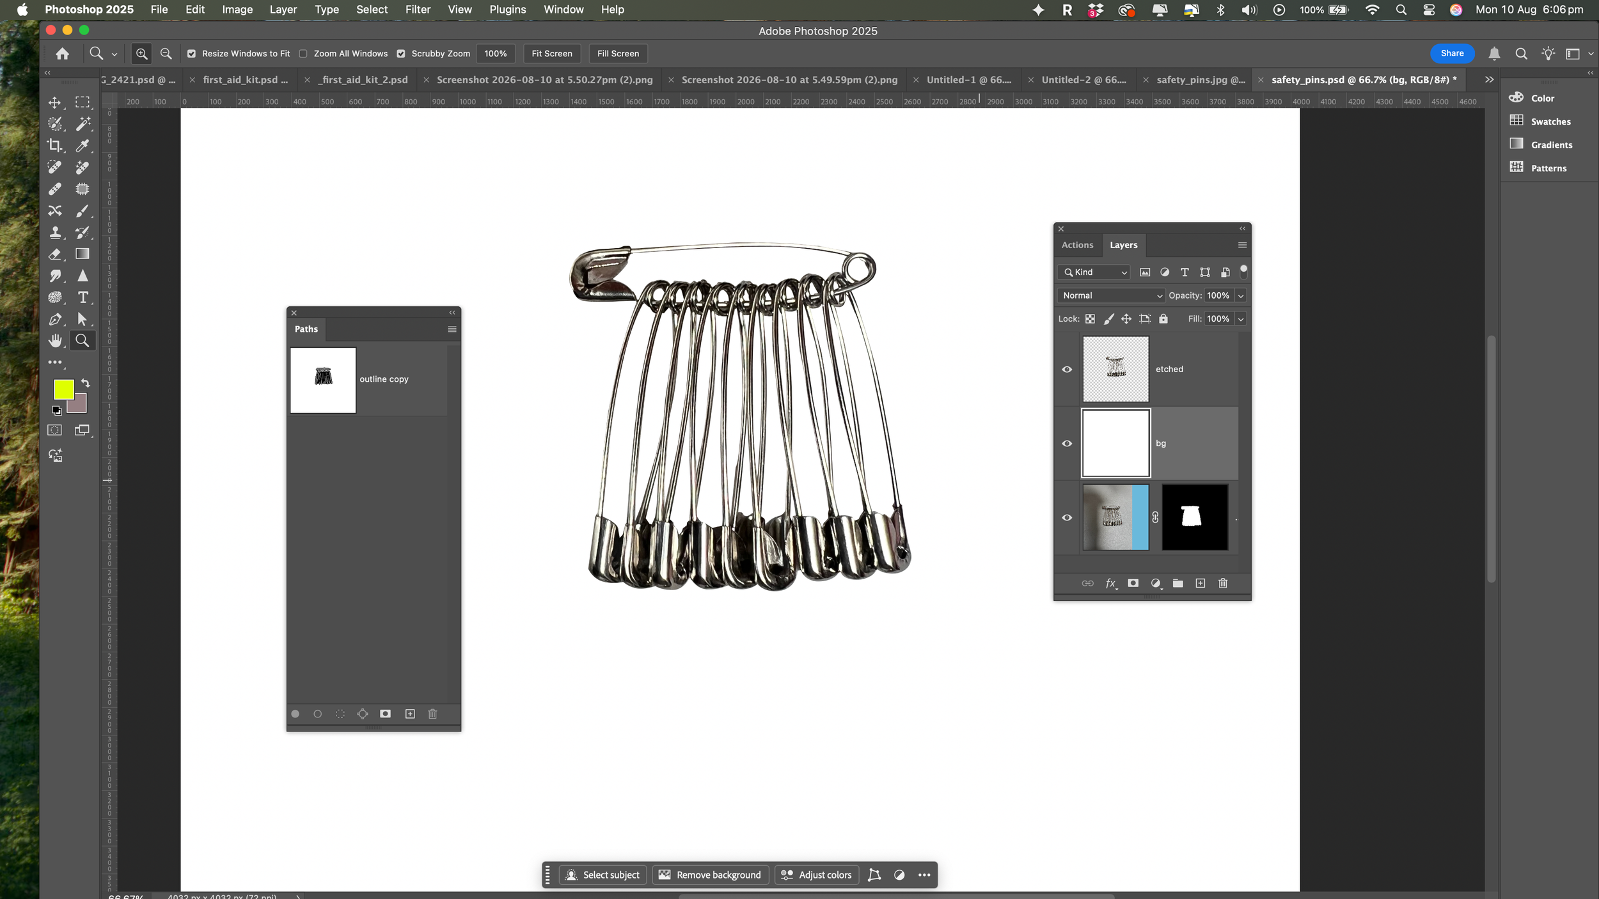Hide the masked photo layer
The width and height of the screenshot is (1599, 899).
point(1067,518)
